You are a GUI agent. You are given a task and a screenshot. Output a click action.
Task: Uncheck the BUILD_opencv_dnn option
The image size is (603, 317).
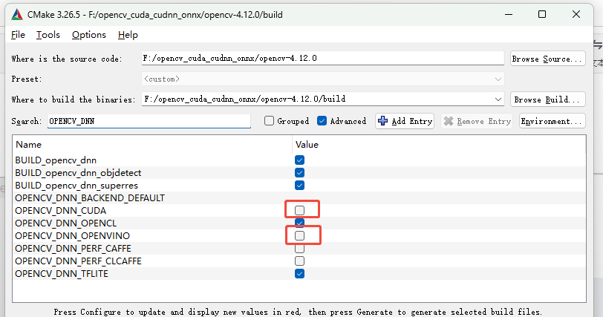300,160
